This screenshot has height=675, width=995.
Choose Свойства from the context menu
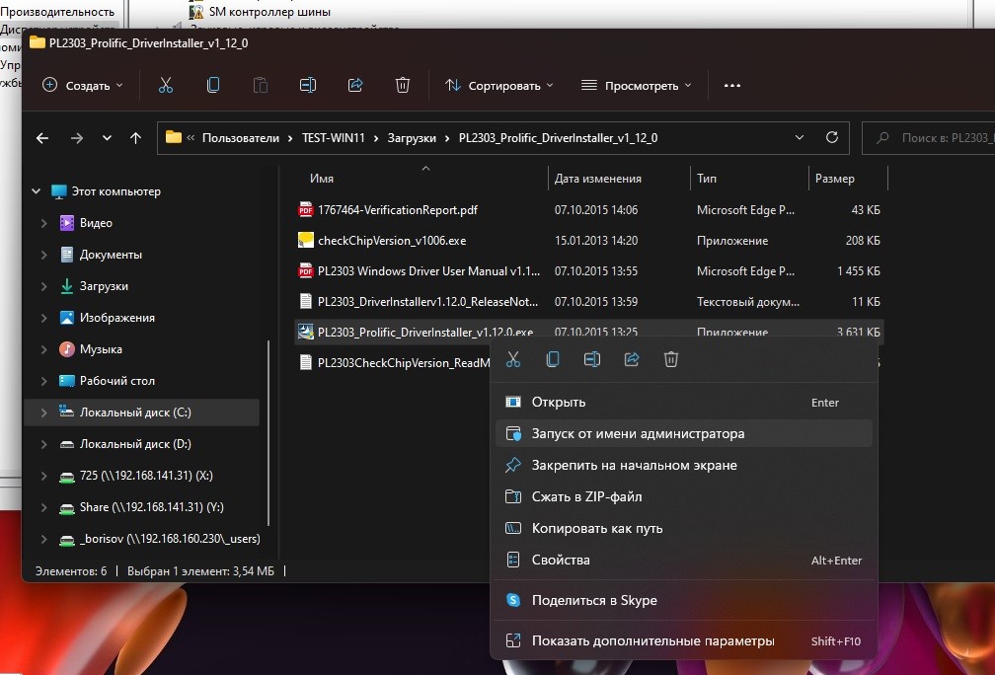point(561,561)
